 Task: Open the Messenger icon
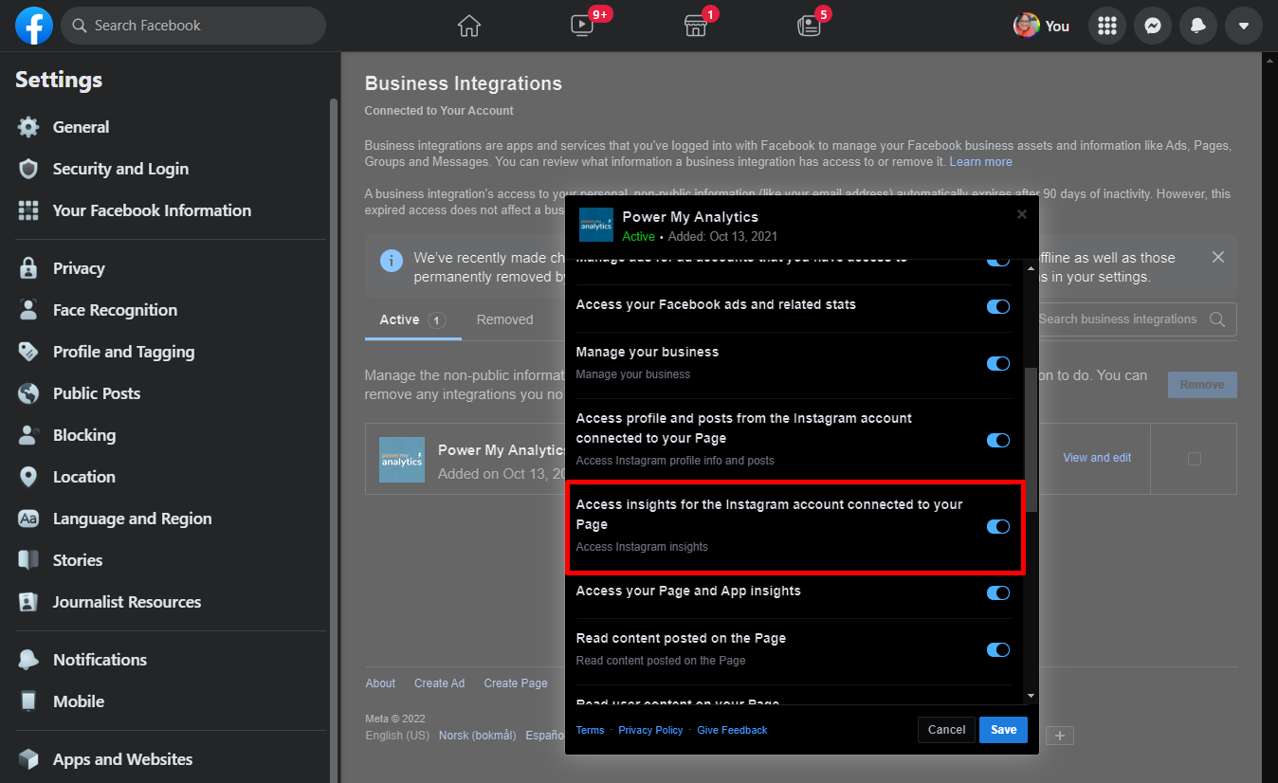1152,27
